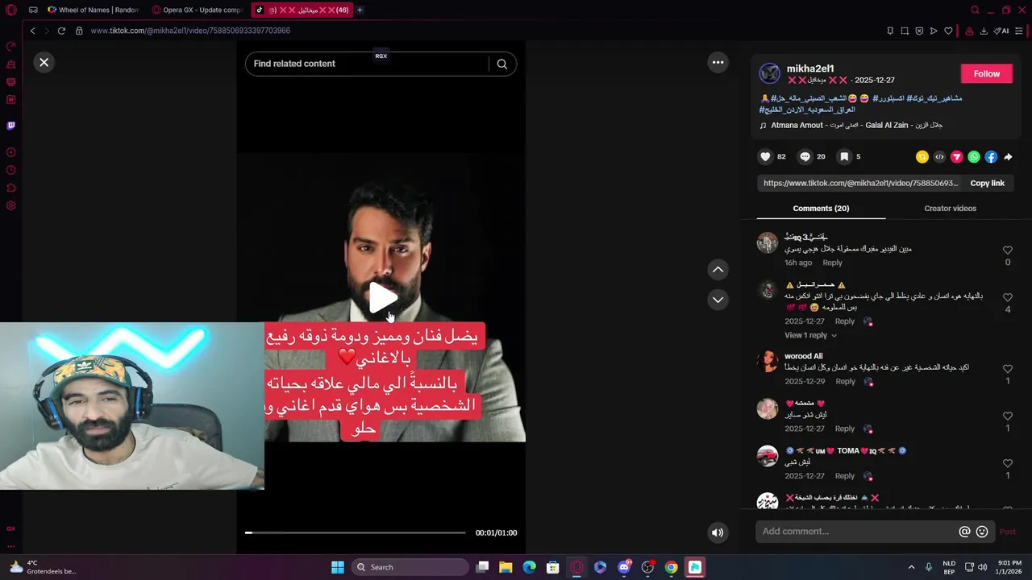Go to next video with down chevron
Screen dimensions: 1032x580
pyautogui.click(x=718, y=300)
